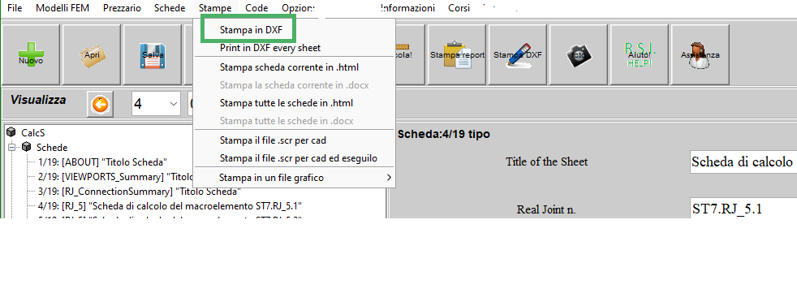Choose Stampa il file .scr per cad

click(273, 140)
